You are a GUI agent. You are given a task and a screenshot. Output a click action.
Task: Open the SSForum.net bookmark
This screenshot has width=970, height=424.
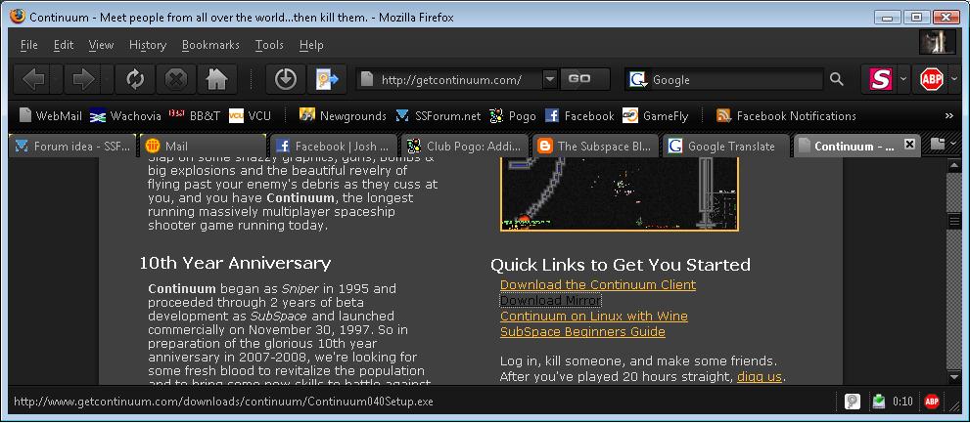[x=438, y=116]
